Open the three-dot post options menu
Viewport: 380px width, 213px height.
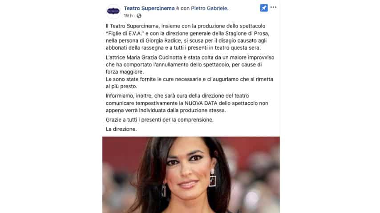coord(273,7)
